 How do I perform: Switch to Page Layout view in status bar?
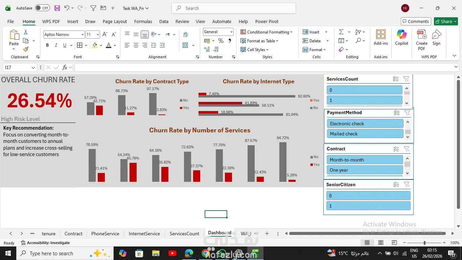(x=381, y=243)
